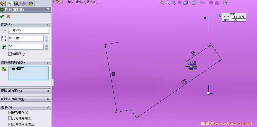Viewport: 257px width, 127px height.
Task: Click the coordinate origin triad
Action: click(x=209, y=93)
